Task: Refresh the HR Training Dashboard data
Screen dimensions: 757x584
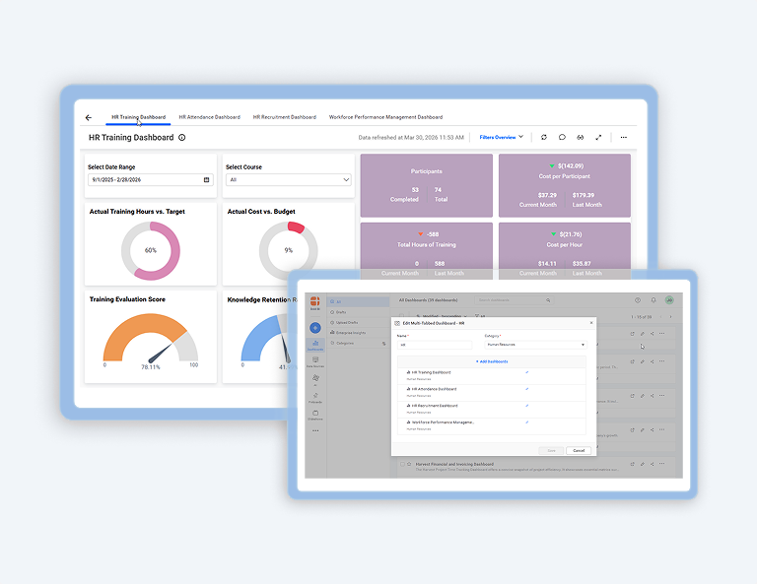Action: point(544,138)
